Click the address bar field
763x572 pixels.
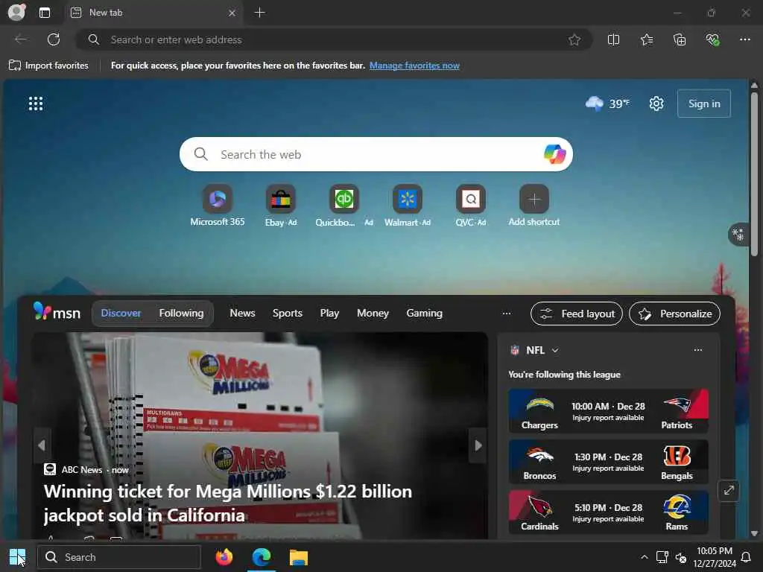pyautogui.click(x=334, y=40)
